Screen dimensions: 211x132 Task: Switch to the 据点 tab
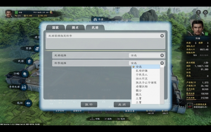click(75, 27)
